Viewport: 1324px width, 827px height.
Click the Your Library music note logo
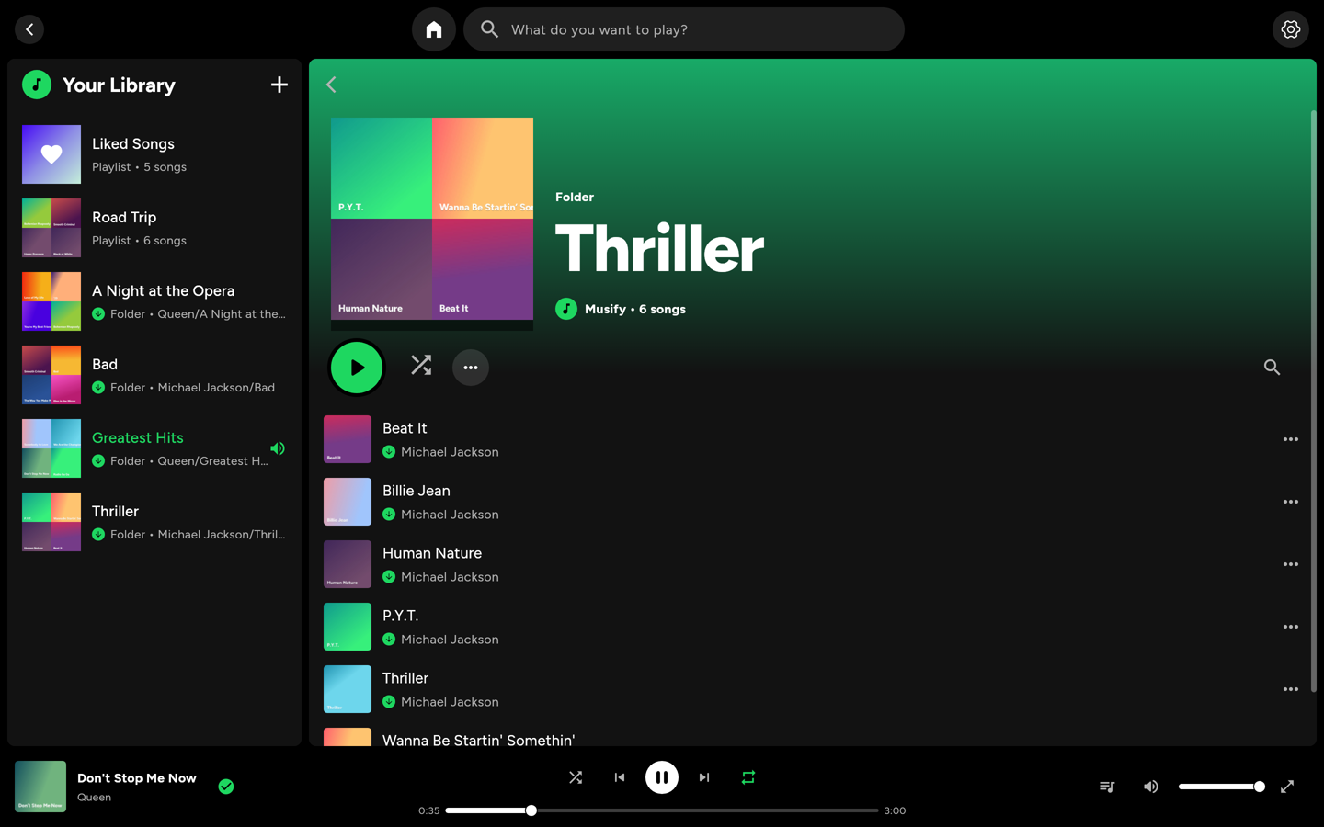click(37, 85)
